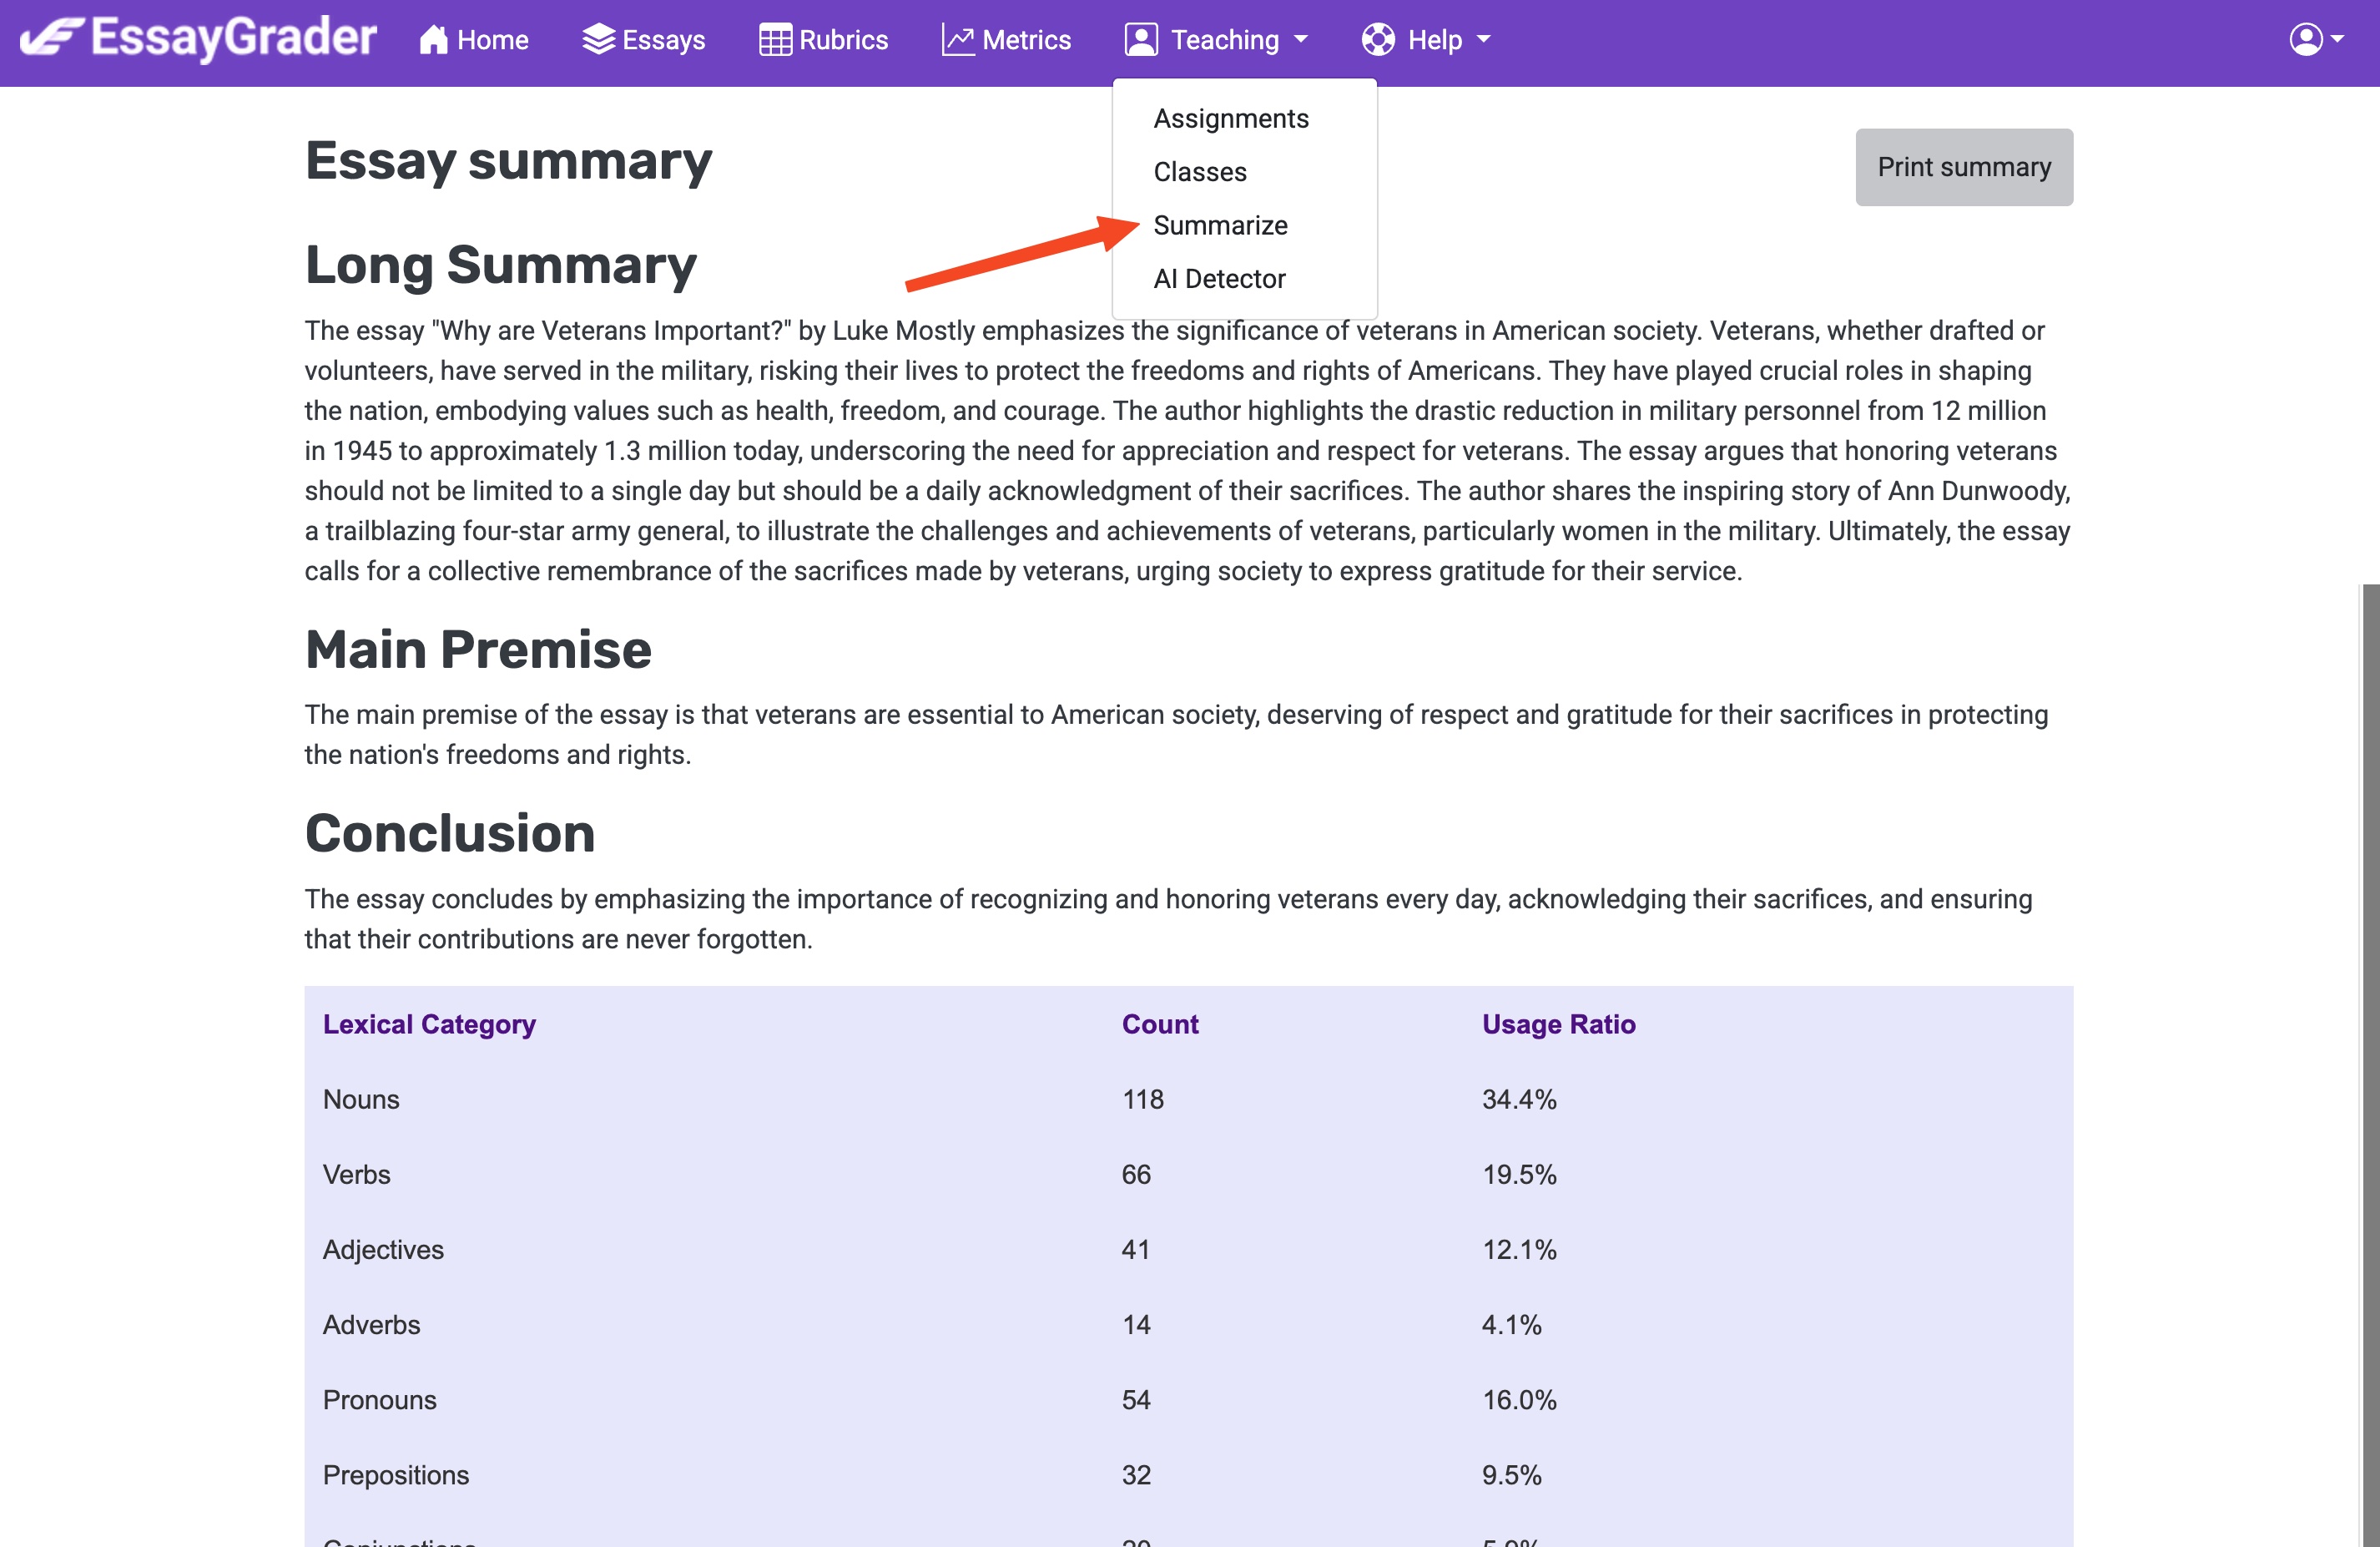The height and width of the screenshot is (1547, 2380).
Task: Click the Essays stacked-layers icon
Action: [598, 40]
